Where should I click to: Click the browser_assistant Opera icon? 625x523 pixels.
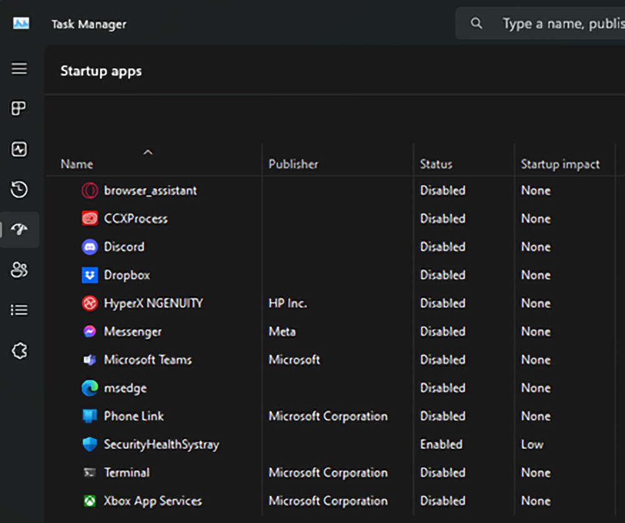(89, 190)
